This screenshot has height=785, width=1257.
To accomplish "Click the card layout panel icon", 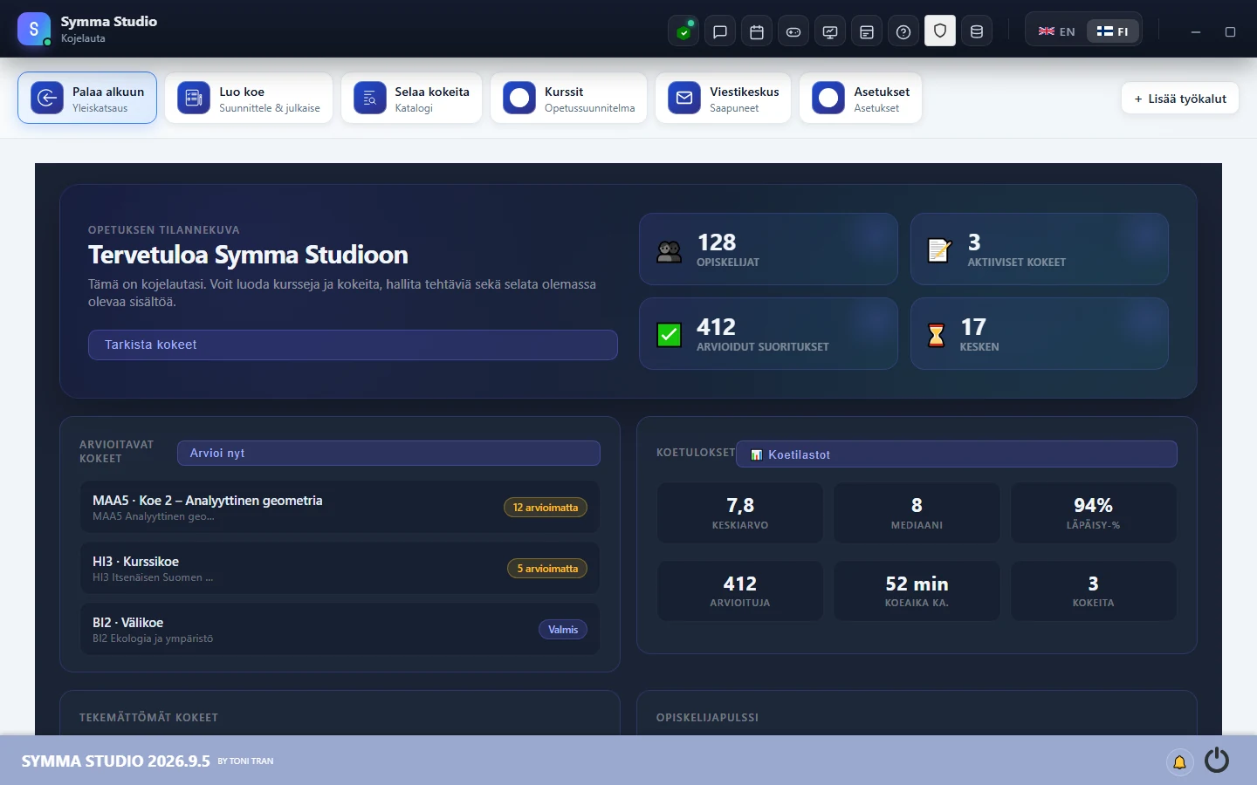I will [867, 31].
